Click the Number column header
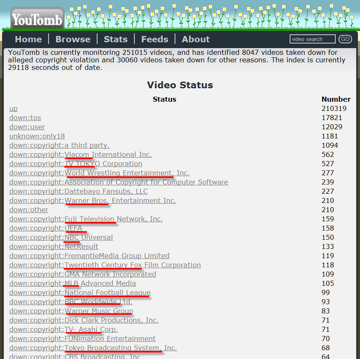The width and height of the screenshot is (360, 359). (336, 99)
